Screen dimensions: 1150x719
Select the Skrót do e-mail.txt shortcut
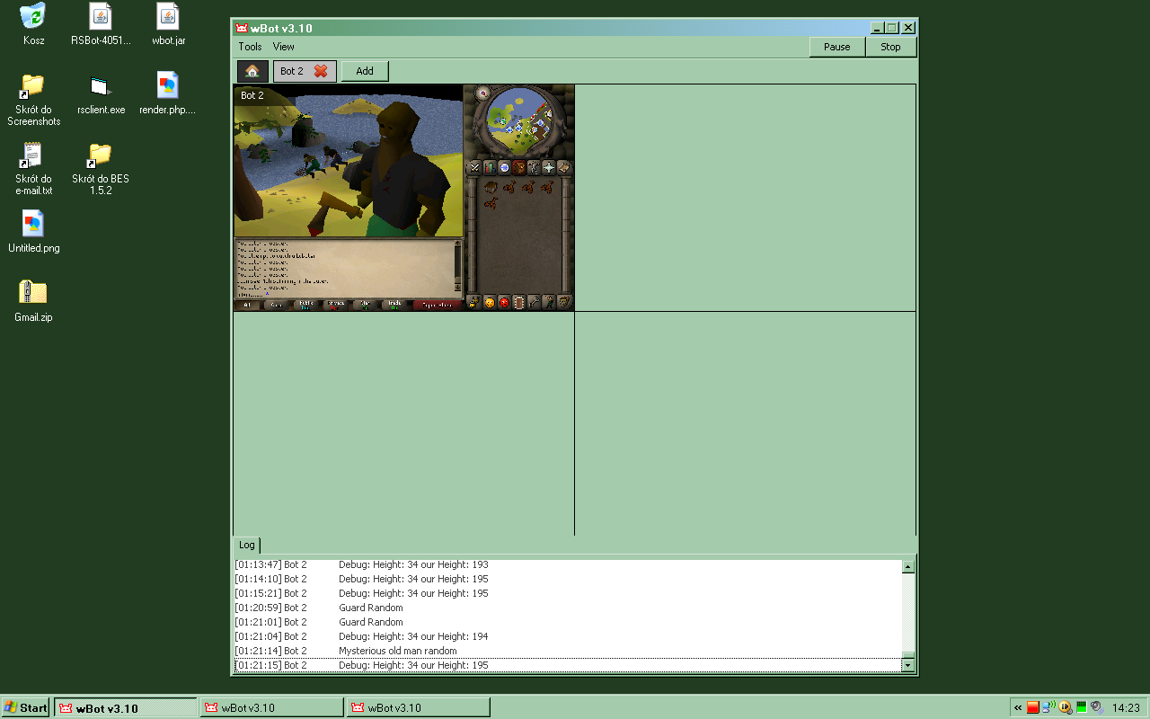click(x=33, y=168)
